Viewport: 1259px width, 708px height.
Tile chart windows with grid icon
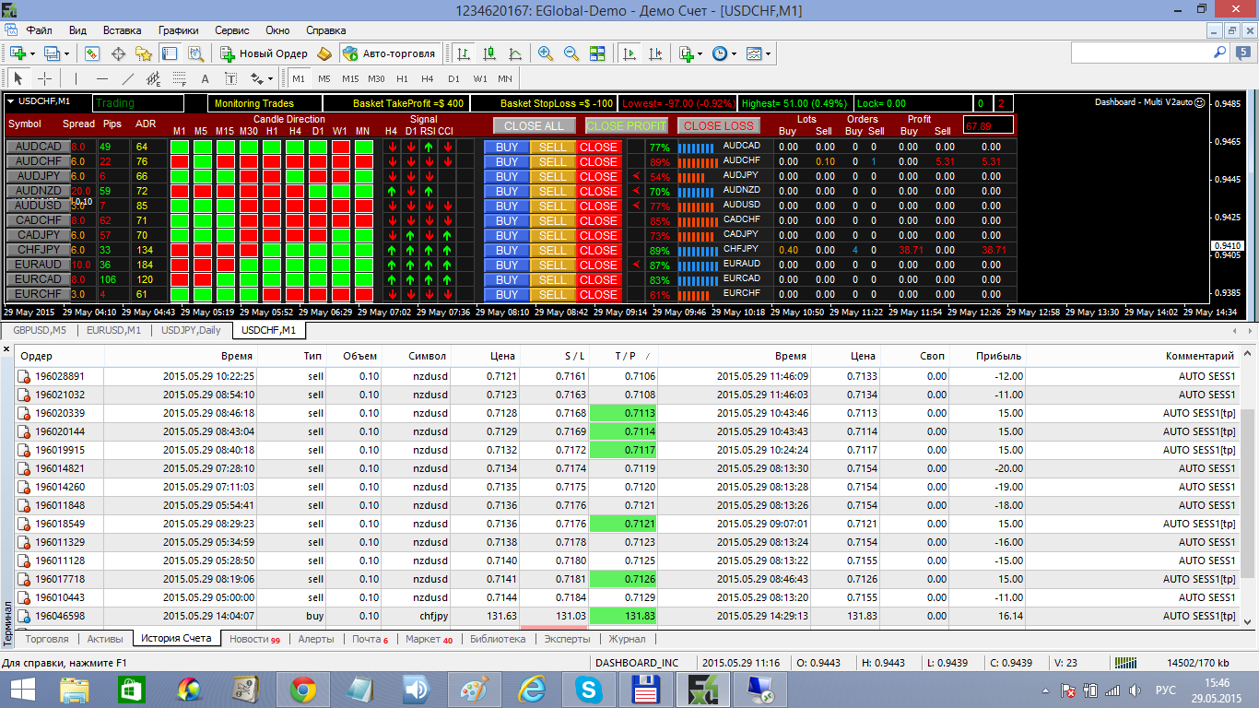click(x=597, y=53)
